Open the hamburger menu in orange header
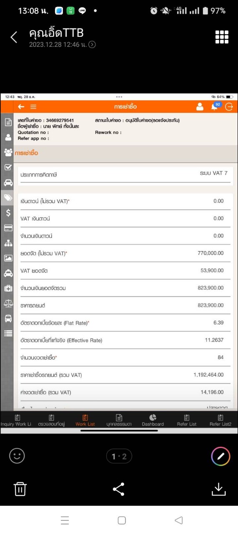This screenshot has width=238, height=535. click(x=33, y=107)
